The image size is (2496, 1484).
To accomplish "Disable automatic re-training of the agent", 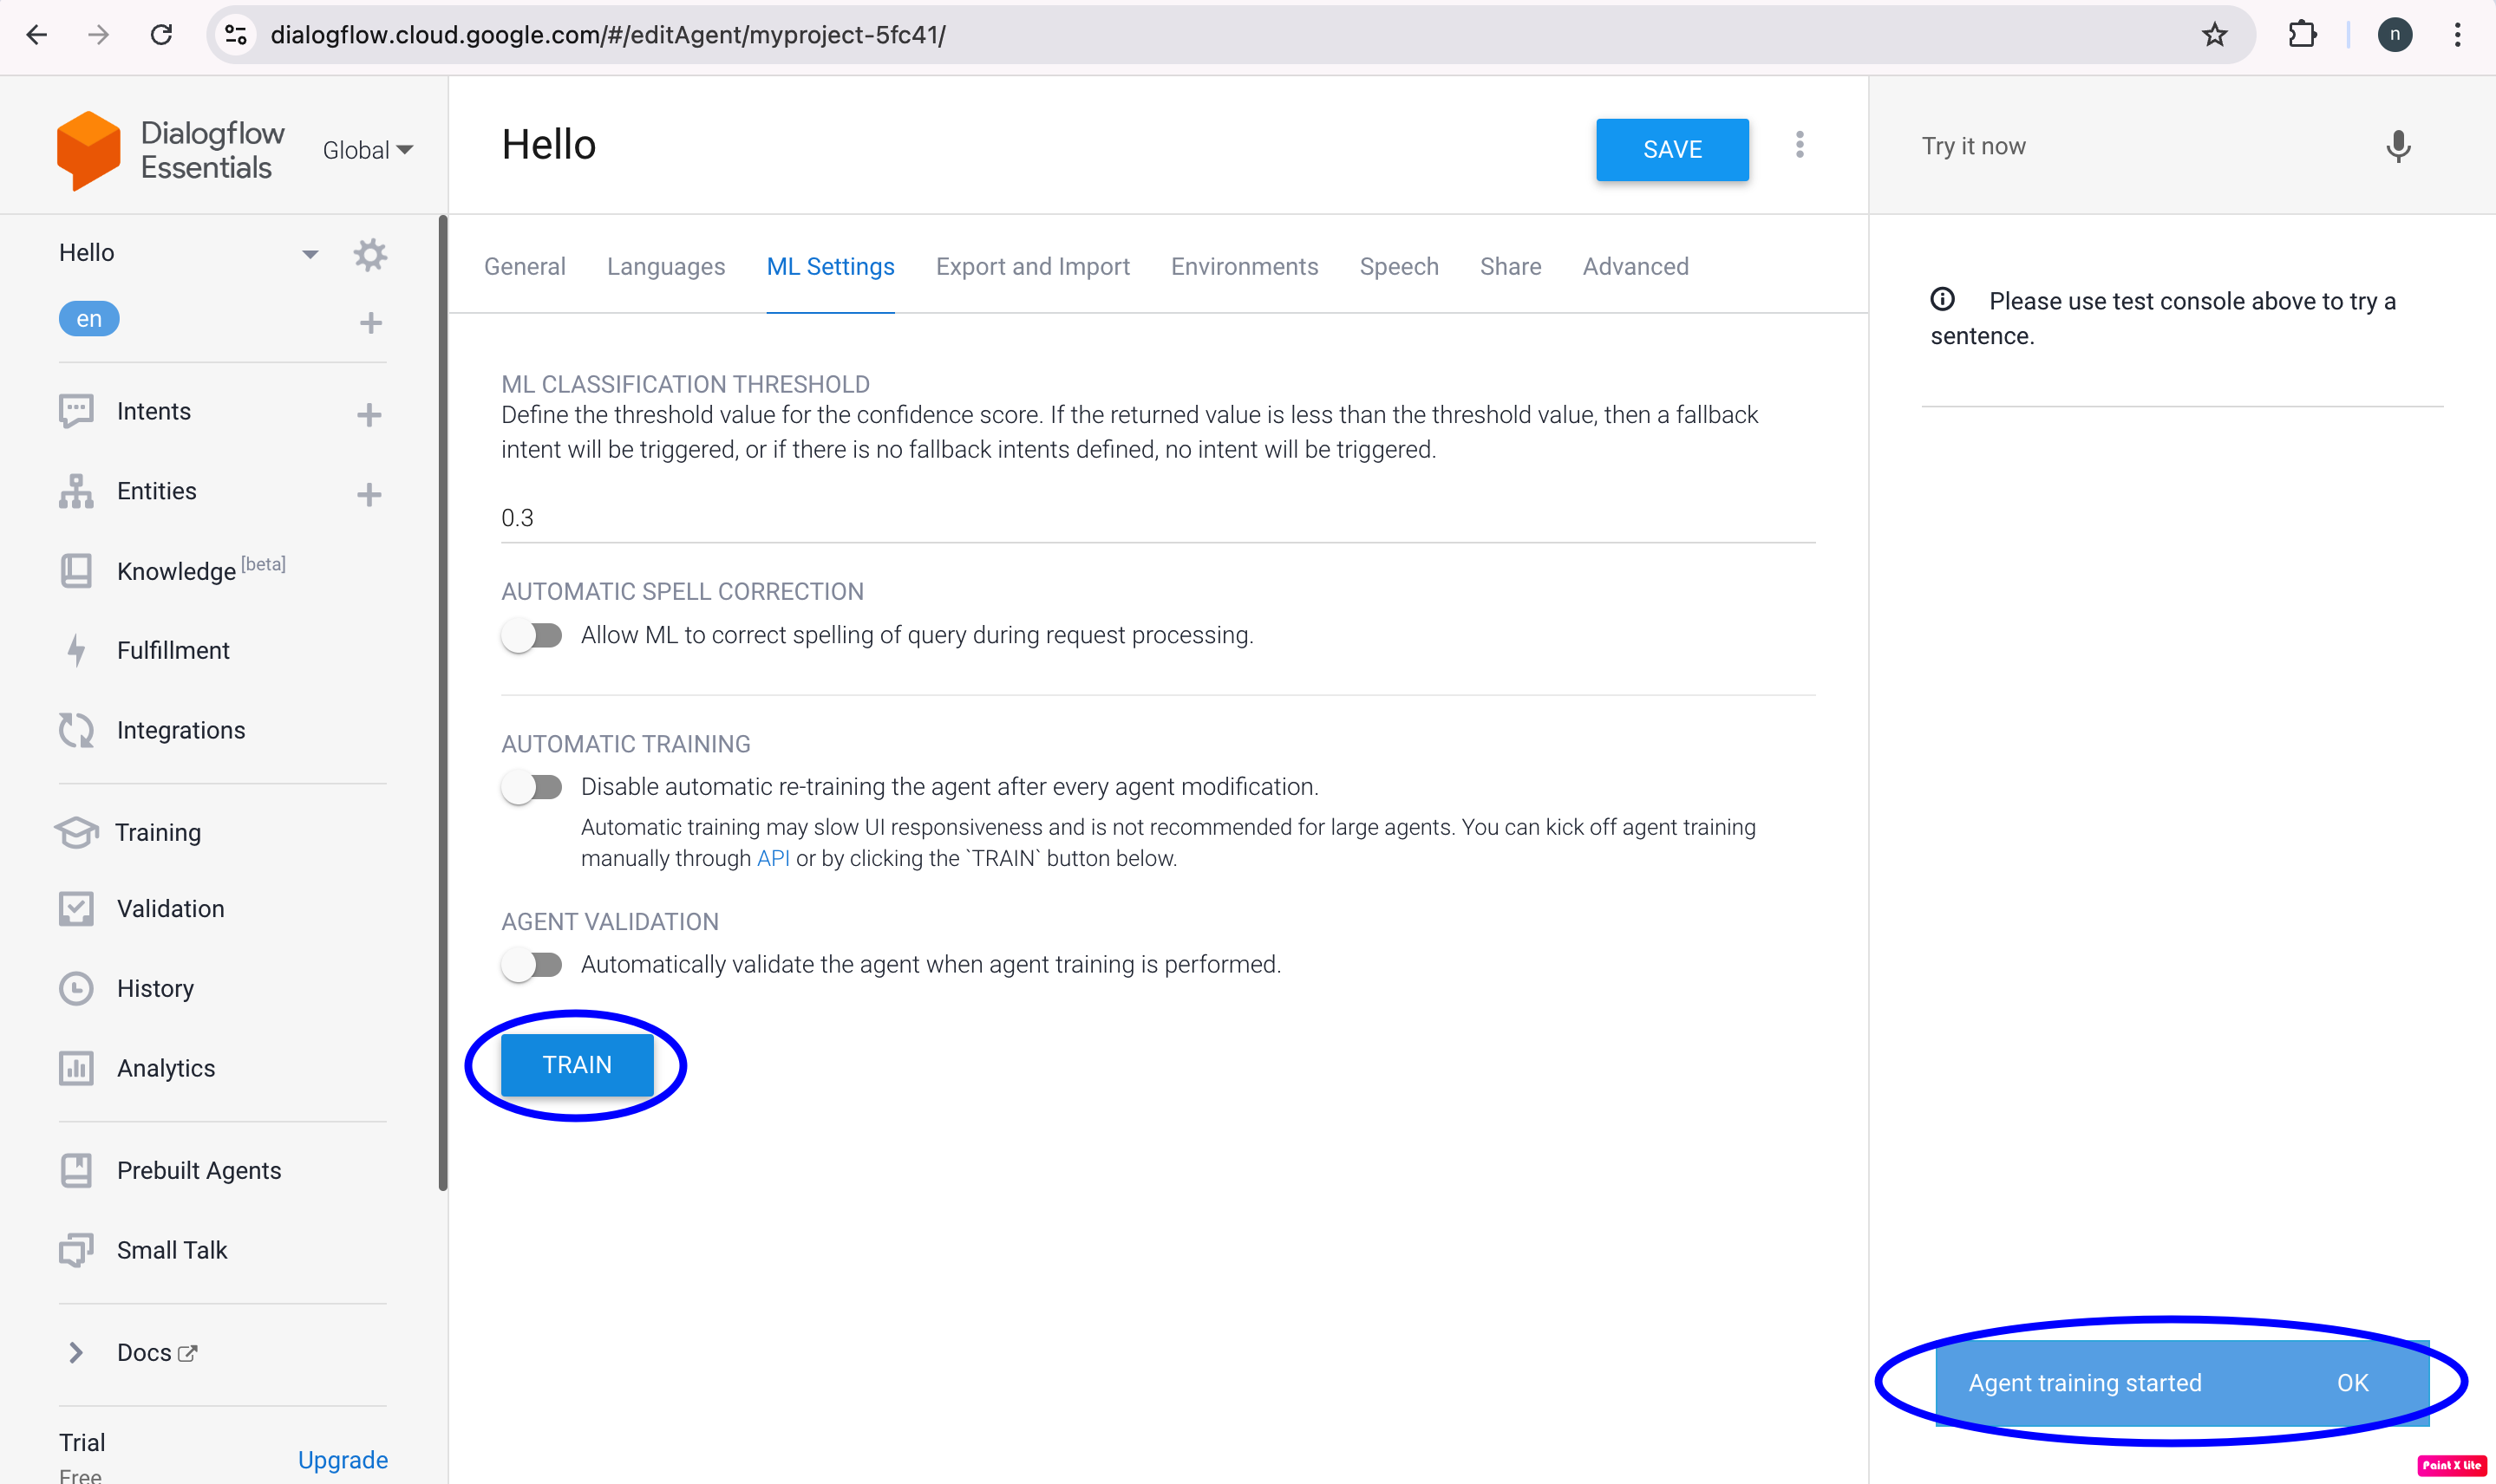I will [533, 787].
